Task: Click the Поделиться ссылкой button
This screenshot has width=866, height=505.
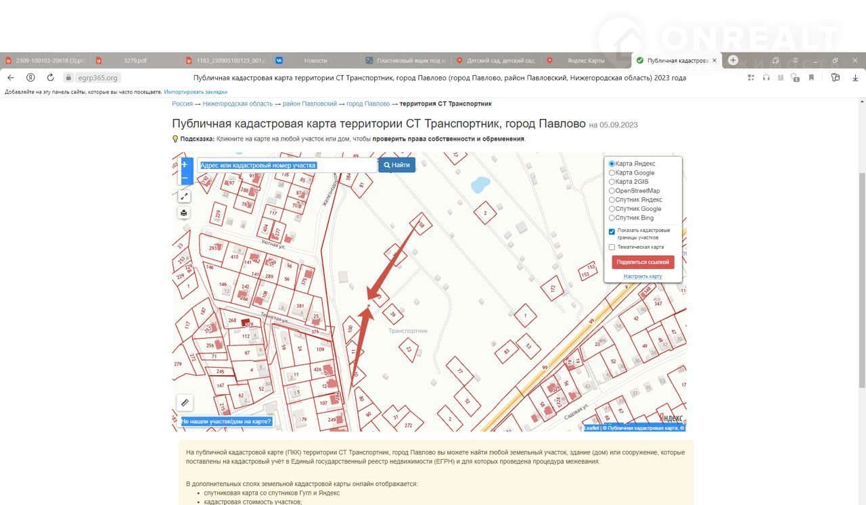Action: 643,262
